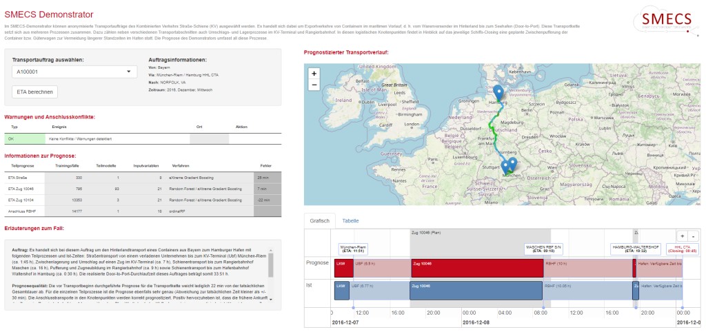Zoom out the timeline with minus button
Screen dimensions: 706x334
tap(693, 236)
